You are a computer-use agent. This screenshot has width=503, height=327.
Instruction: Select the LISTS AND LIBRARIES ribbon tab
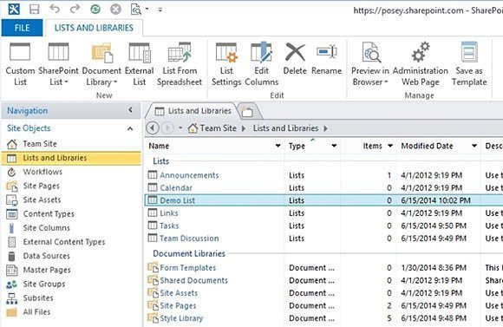point(94,28)
